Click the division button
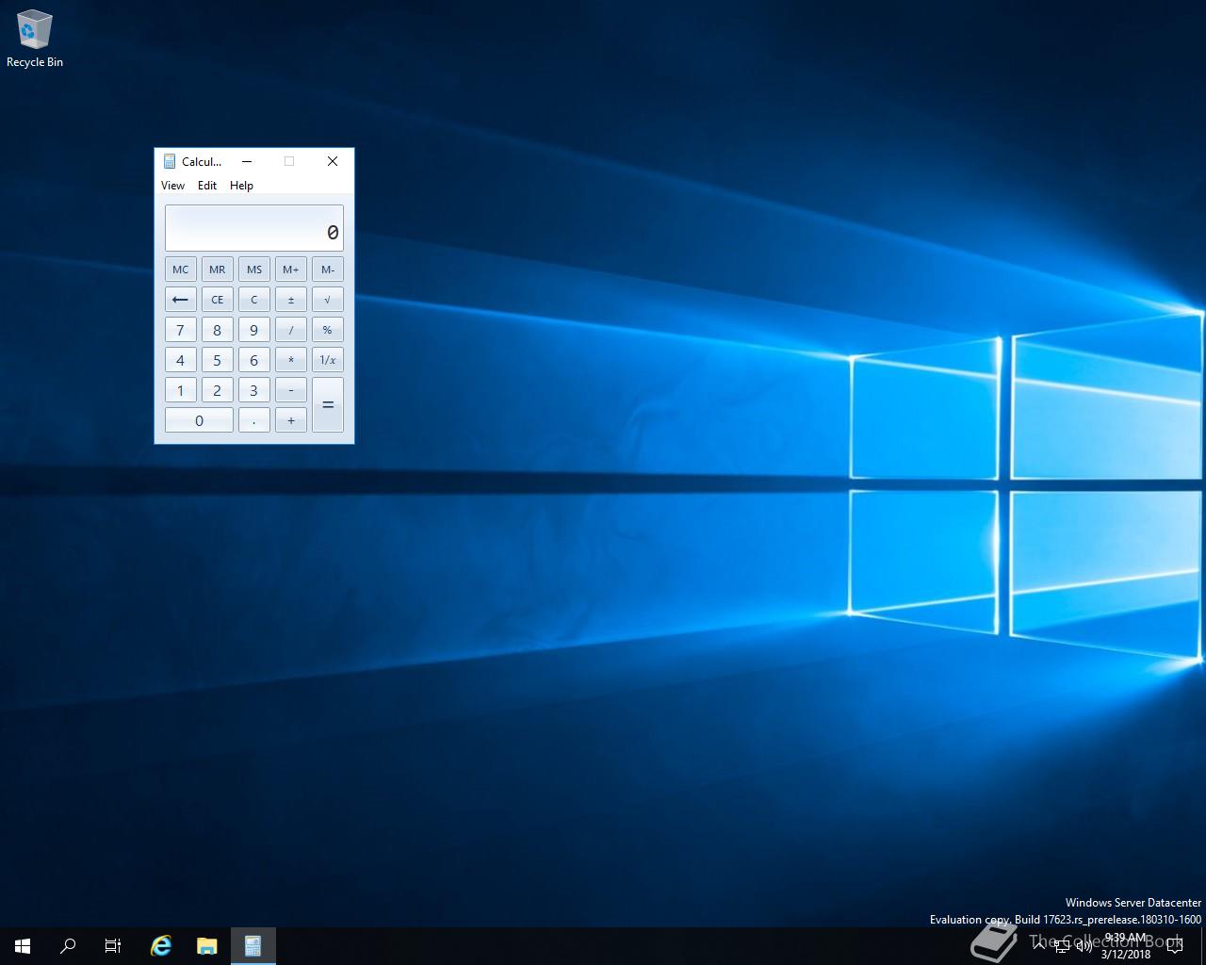This screenshot has height=965, width=1206. click(x=291, y=330)
